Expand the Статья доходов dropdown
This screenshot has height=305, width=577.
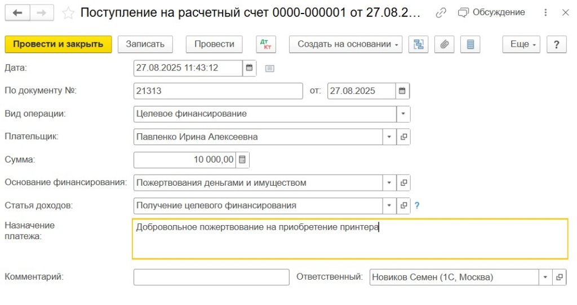pyautogui.click(x=390, y=206)
